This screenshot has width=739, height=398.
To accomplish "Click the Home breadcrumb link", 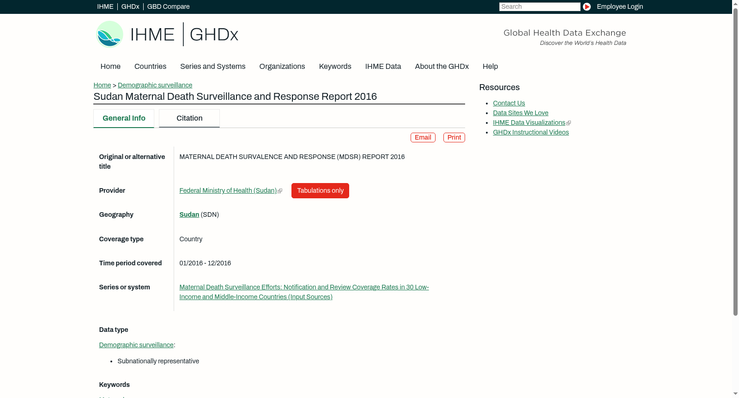I will [x=102, y=85].
